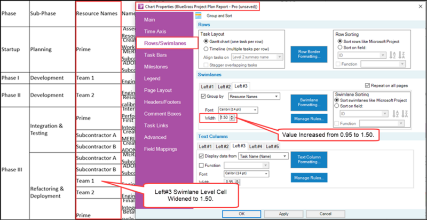Image resolution: width=427 pixels, height=220 pixels.
Task: Open the Field Mappings page
Action: tap(161, 149)
